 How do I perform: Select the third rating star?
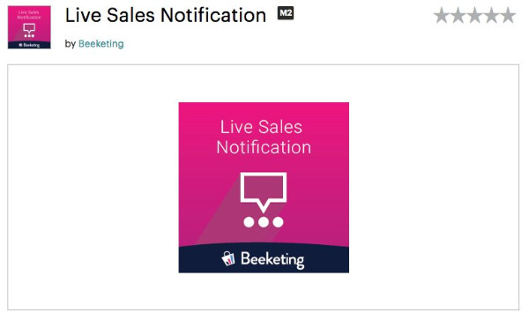point(474,16)
